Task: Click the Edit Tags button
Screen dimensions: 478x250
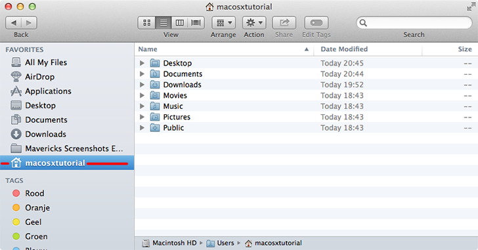Action: [x=316, y=23]
